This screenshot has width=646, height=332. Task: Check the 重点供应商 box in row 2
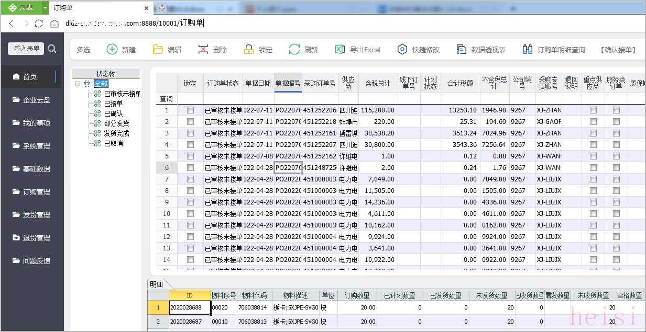[x=593, y=122]
